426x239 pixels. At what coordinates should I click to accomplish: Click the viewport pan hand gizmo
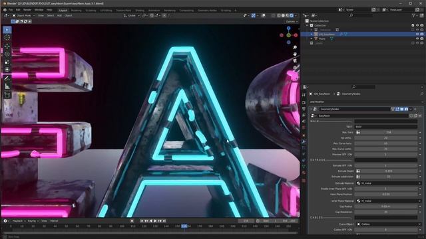coord(295,54)
